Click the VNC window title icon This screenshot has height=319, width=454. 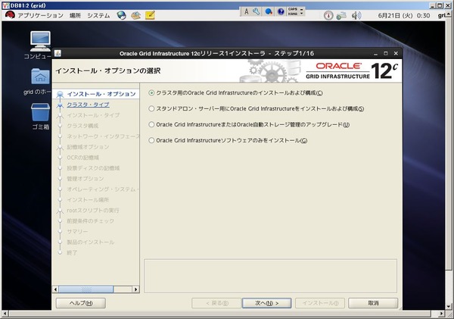[5, 5]
